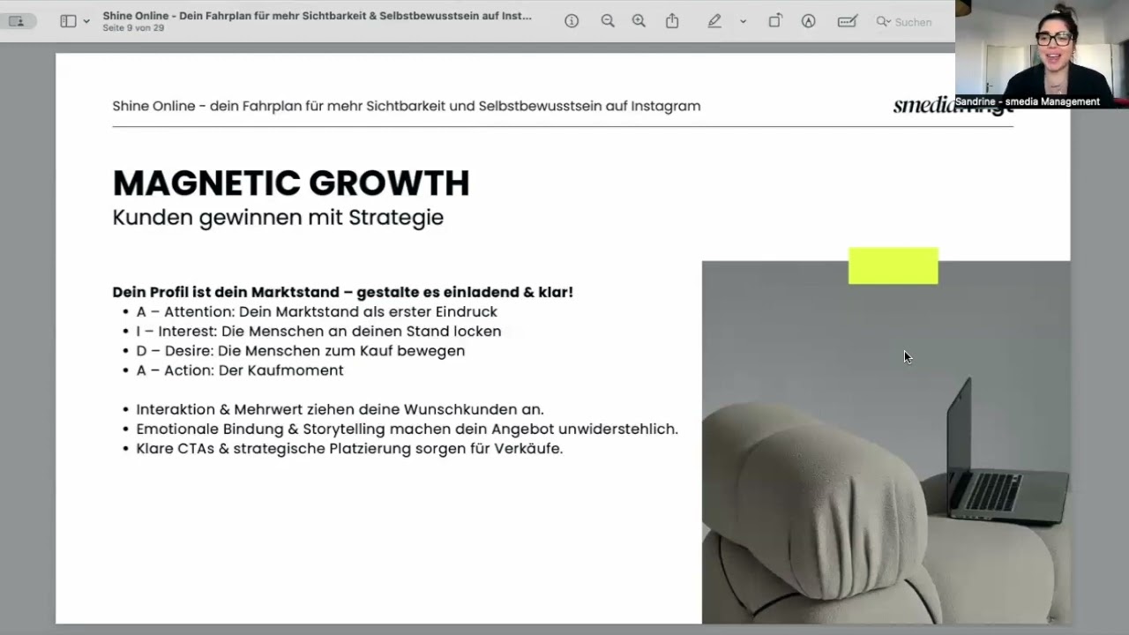
Task: Click bold line 'Dein Profil ist dein Marktstand'
Action: [x=343, y=292]
